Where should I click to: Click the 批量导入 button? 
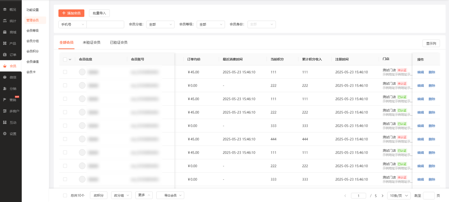pos(99,13)
